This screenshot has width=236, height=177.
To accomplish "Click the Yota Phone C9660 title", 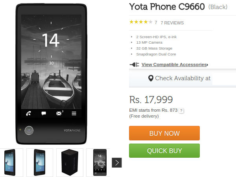I will point(167,7).
